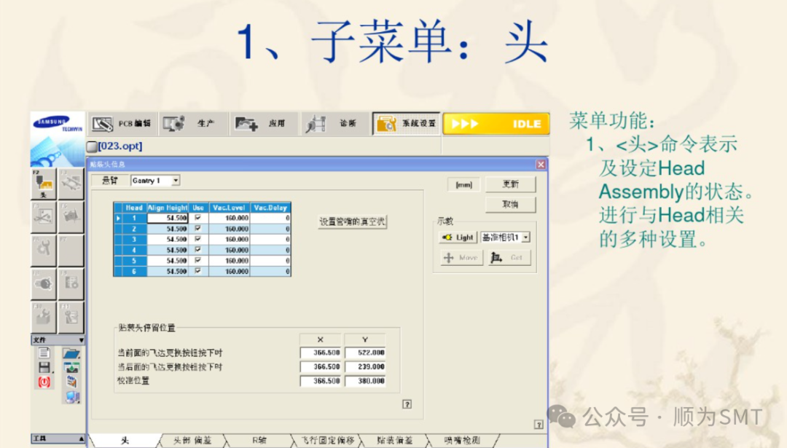Click front feeder Y field 522.000
This screenshot has height=448, width=787.
pyautogui.click(x=365, y=353)
